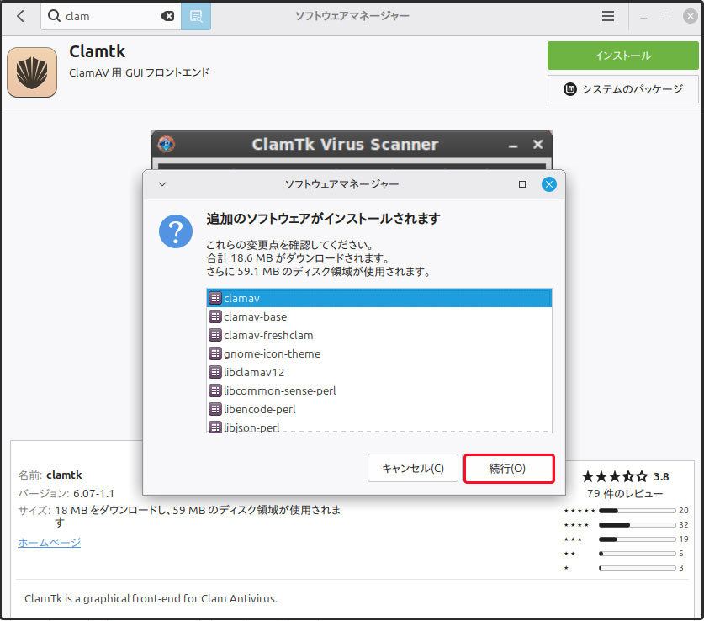This screenshot has width=704, height=621.
Task: Click the version 6.07-1.1 text
Action: coord(94,493)
